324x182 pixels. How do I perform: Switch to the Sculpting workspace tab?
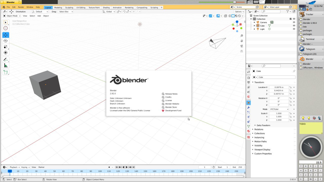[x=69, y=8]
